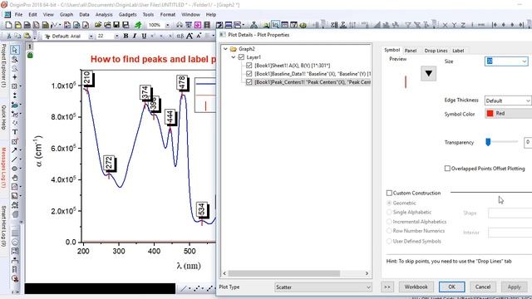Open the symbol Size dropdown

point(525,61)
